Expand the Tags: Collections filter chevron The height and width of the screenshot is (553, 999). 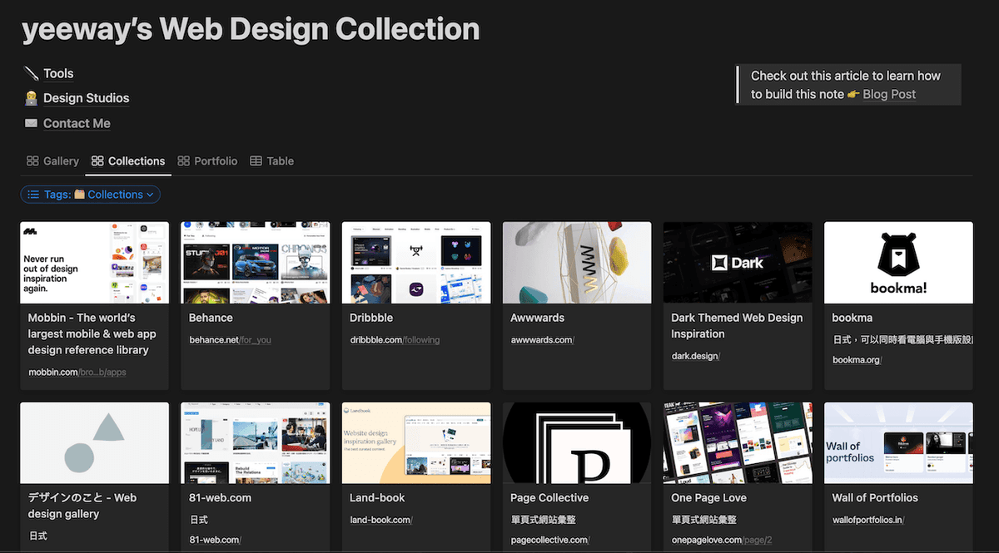[150, 195]
